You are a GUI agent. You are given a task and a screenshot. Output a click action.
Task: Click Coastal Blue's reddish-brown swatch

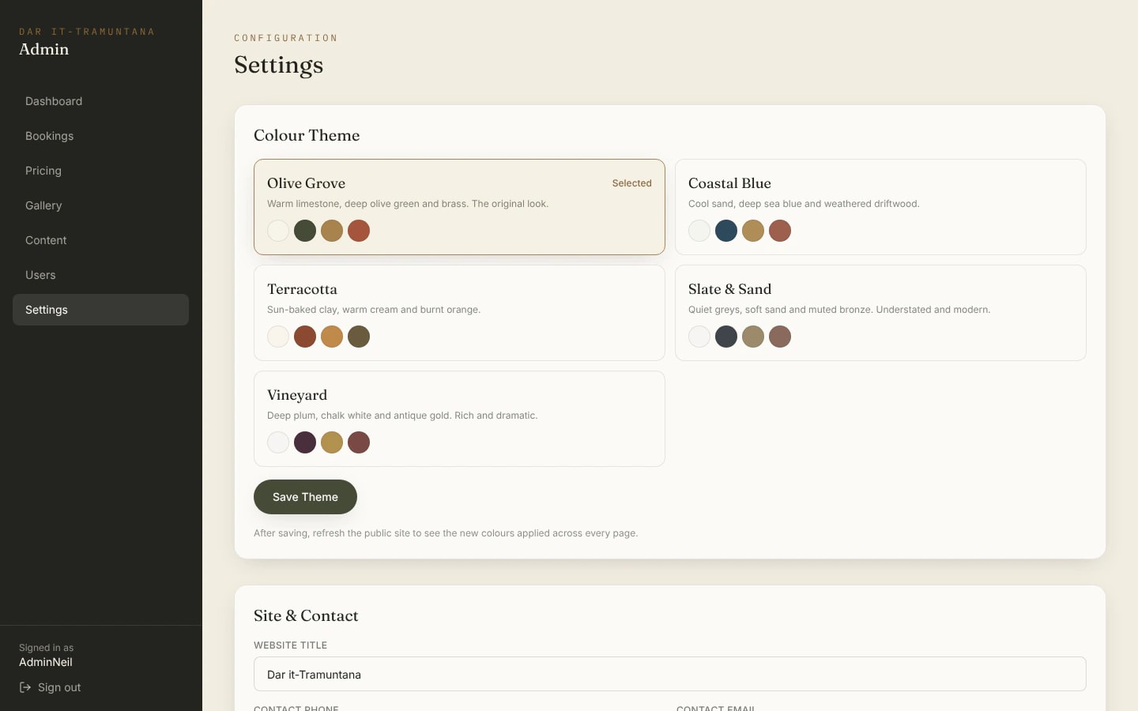coord(780,231)
